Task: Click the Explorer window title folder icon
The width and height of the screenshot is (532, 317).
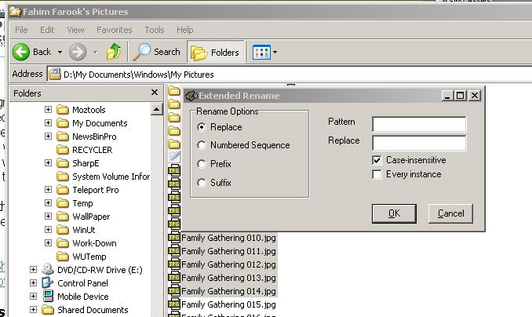Action: click(x=16, y=12)
